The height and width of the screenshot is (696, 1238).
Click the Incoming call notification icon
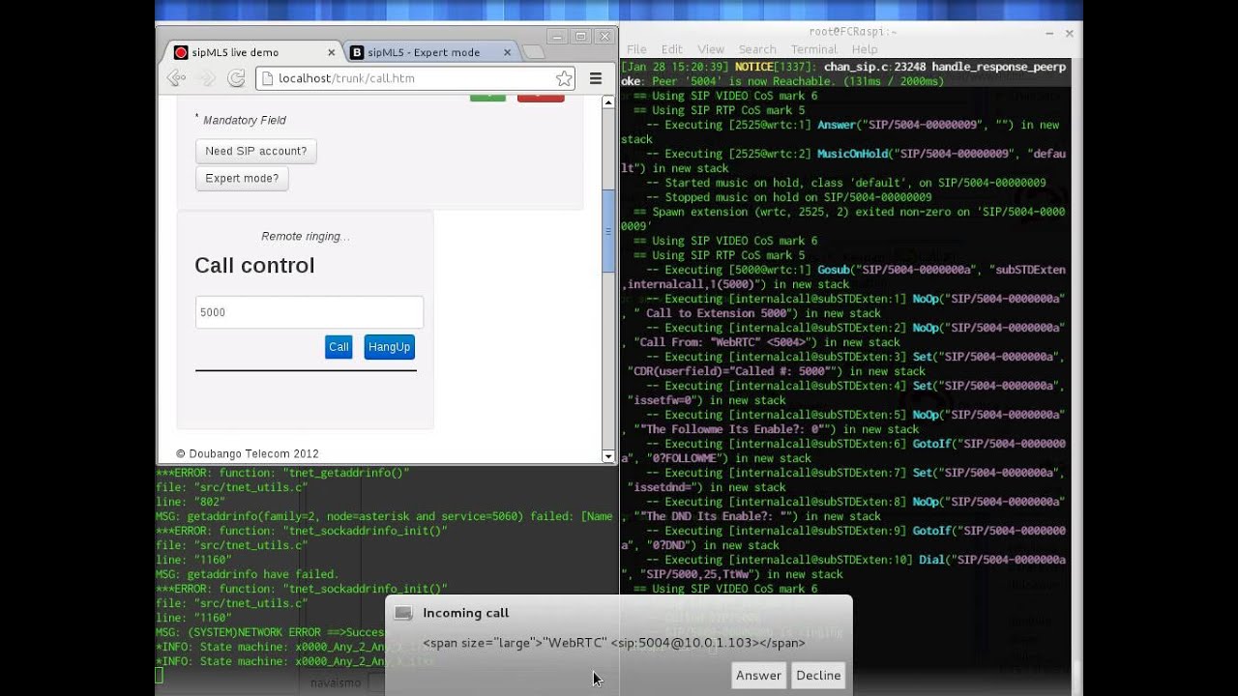point(403,613)
